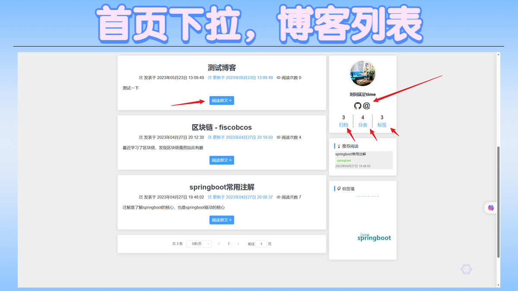Click the scrollbar up arrow

pos(499,55)
